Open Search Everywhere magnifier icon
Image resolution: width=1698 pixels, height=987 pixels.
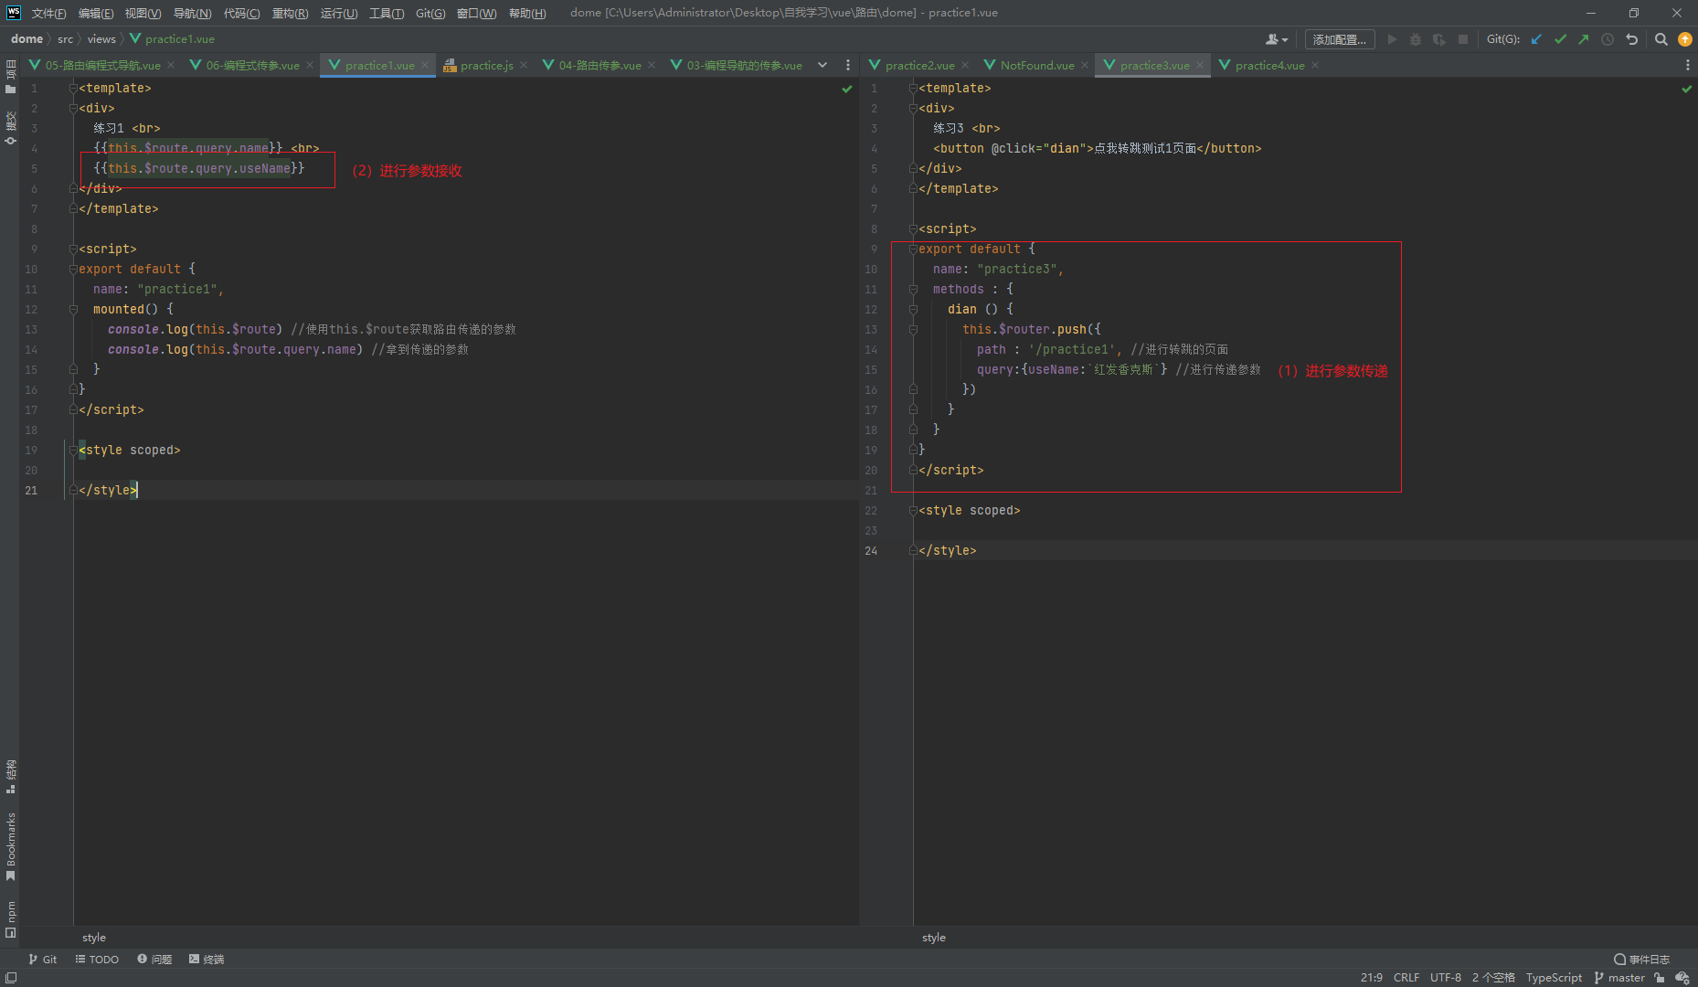pyautogui.click(x=1661, y=39)
